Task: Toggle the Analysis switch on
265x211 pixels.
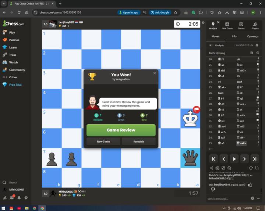Action: click(x=211, y=45)
